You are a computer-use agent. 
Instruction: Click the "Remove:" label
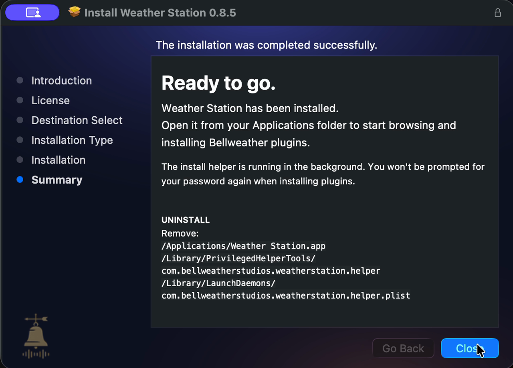(180, 233)
